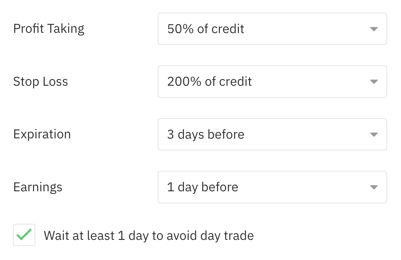Select the 3 days before setting
The image size is (401, 260).
click(205, 134)
